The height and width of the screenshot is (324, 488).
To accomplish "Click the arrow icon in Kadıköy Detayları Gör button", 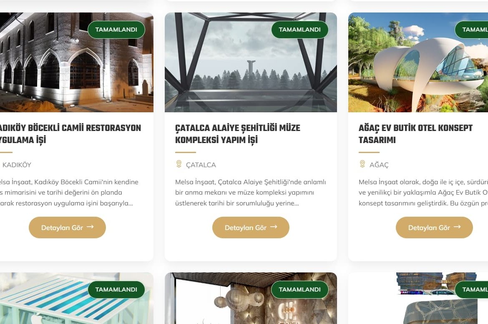I will [90, 227].
